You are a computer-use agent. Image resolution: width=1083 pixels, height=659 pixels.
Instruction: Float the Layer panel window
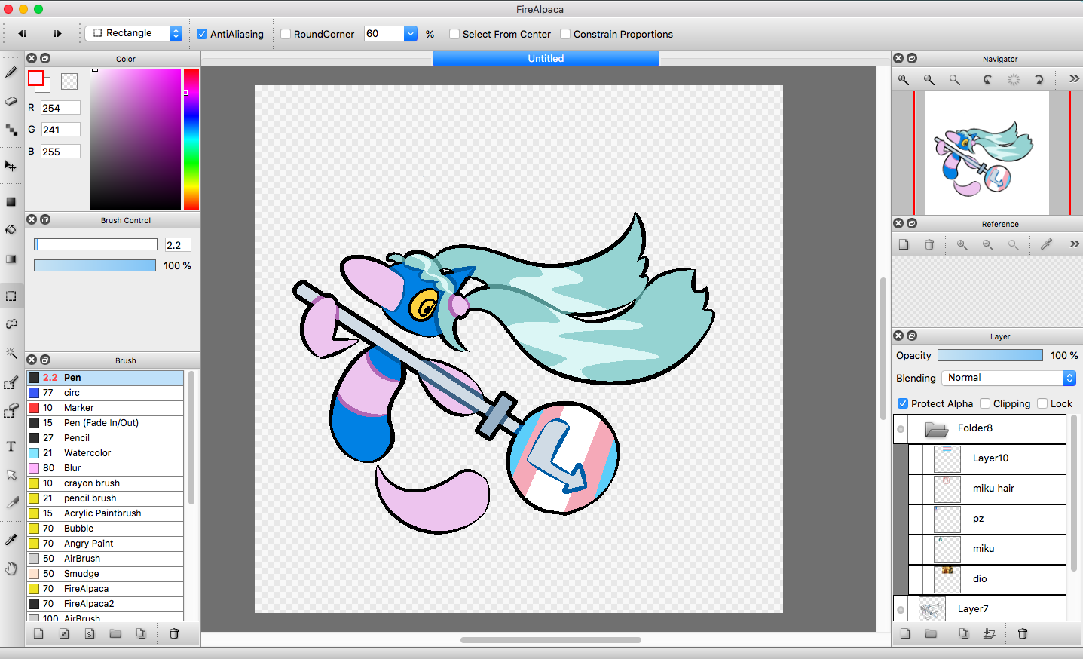912,336
